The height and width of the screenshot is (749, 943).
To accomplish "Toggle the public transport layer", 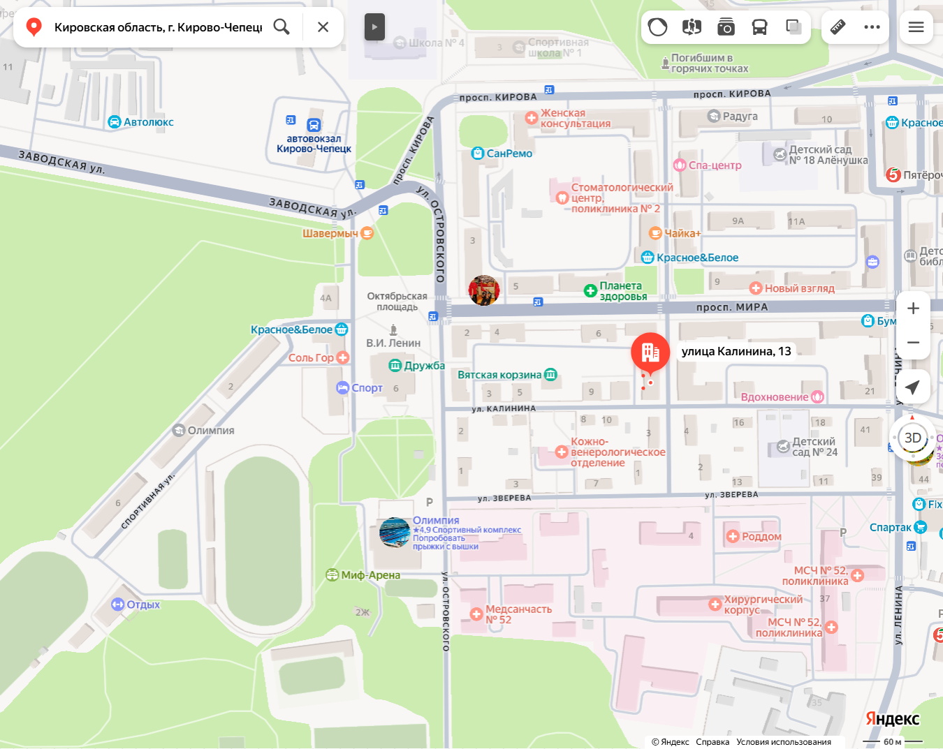I will coord(759,27).
